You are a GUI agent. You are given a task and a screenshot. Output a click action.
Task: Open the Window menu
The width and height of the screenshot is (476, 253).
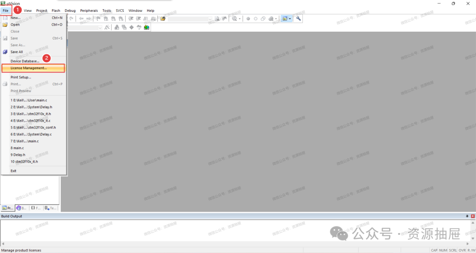point(135,11)
